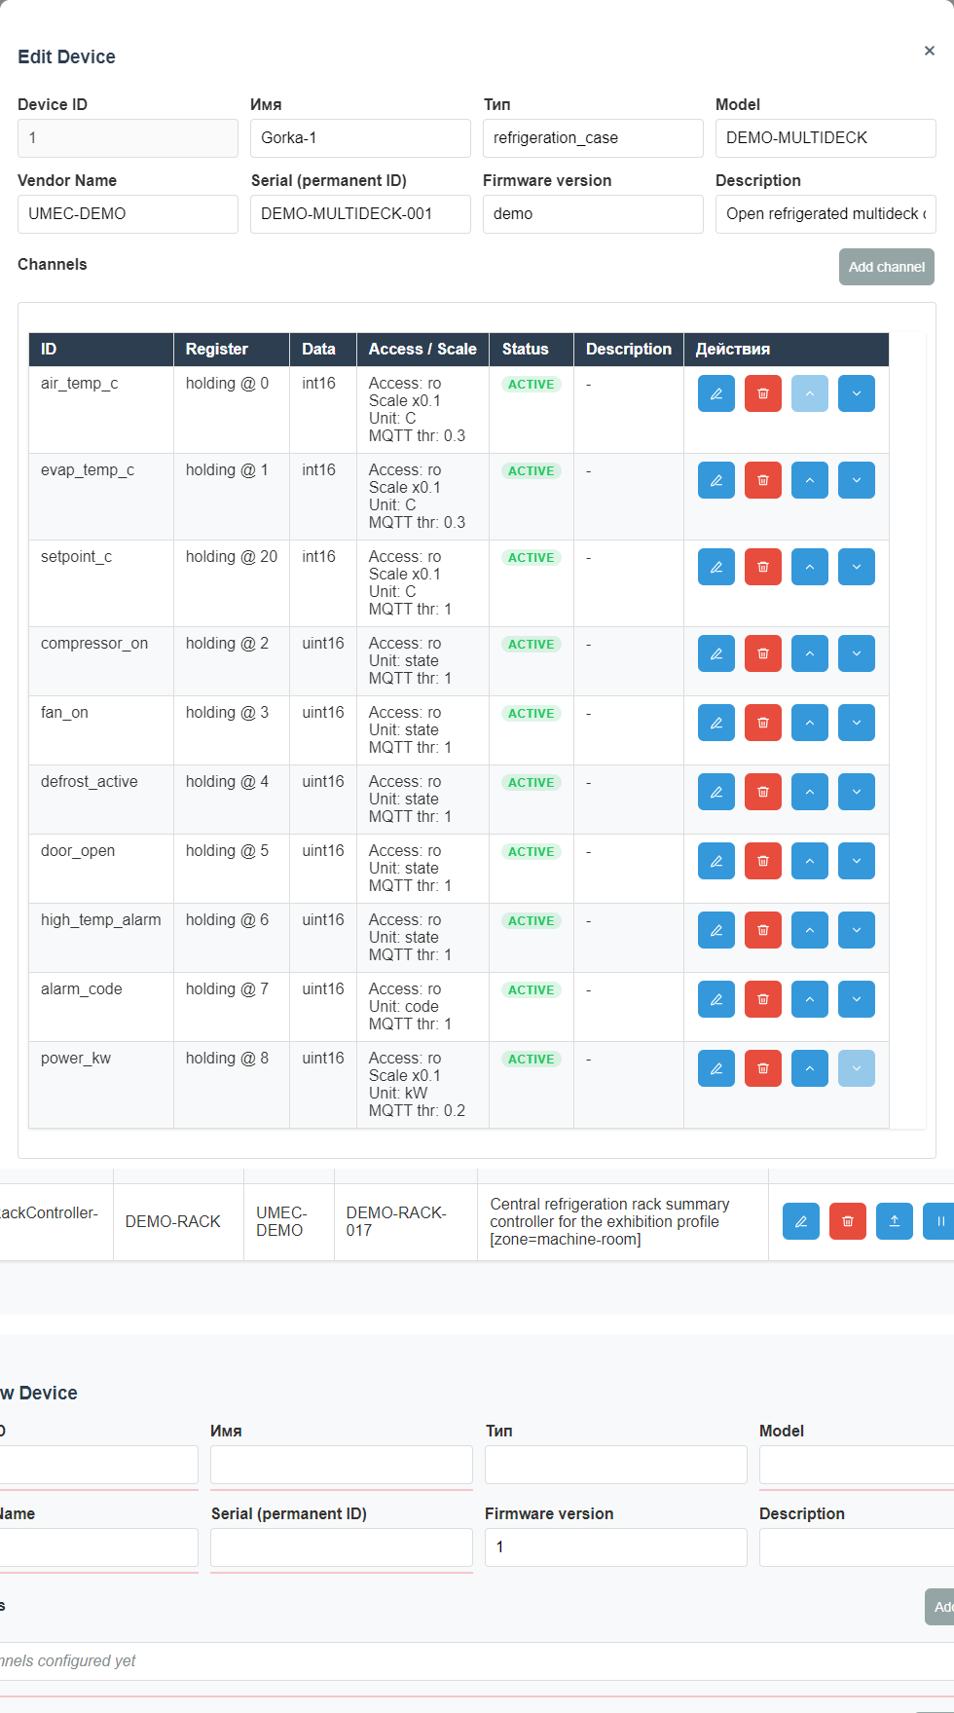Move setpoint_c channel up
The height and width of the screenshot is (1713, 954).
[x=809, y=567]
